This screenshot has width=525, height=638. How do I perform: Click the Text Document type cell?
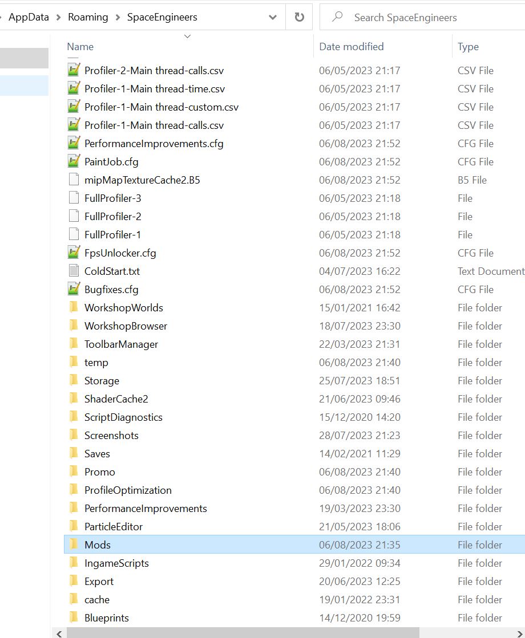click(491, 271)
